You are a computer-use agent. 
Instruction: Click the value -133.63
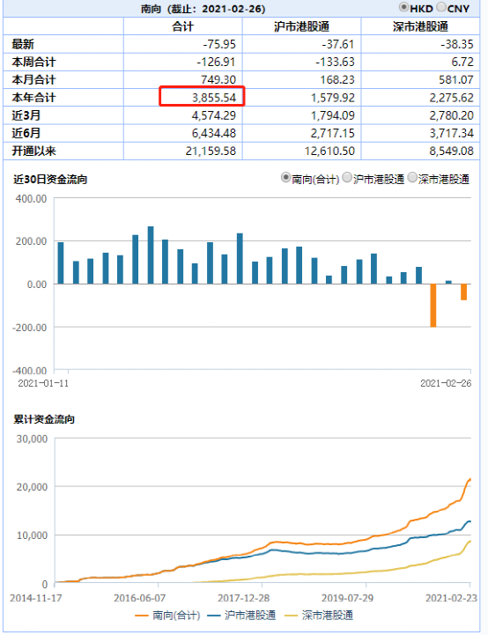[x=335, y=62]
